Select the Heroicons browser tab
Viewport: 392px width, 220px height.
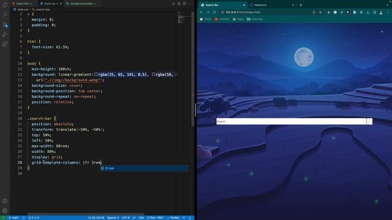pos(272,5)
